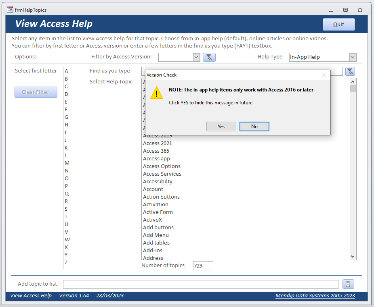Choose No in the Version Check dialog
The height and width of the screenshot is (307, 374).
pyautogui.click(x=254, y=127)
